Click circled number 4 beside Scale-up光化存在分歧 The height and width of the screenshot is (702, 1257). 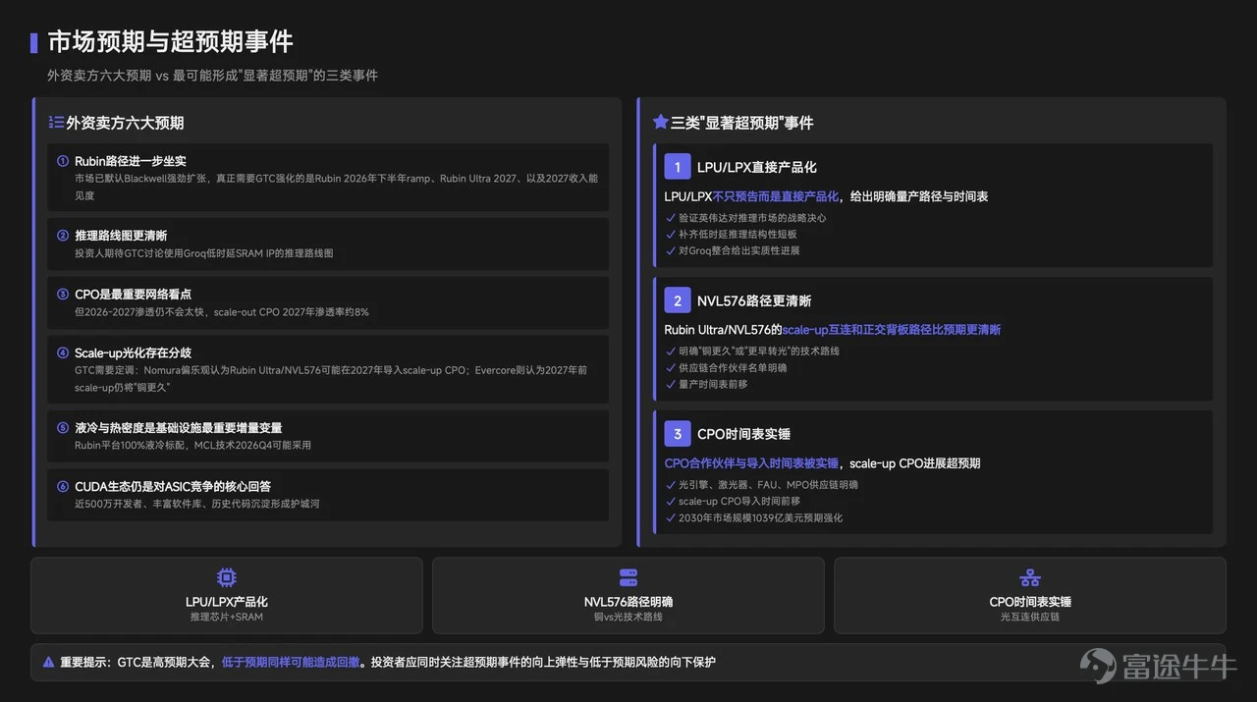coord(63,353)
